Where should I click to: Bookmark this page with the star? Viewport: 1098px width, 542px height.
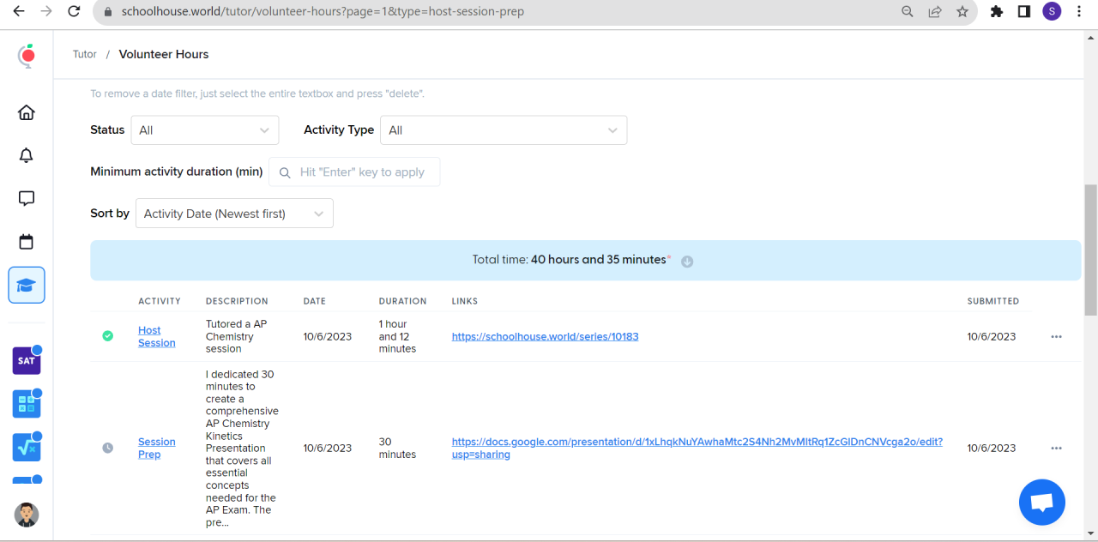(x=962, y=12)
